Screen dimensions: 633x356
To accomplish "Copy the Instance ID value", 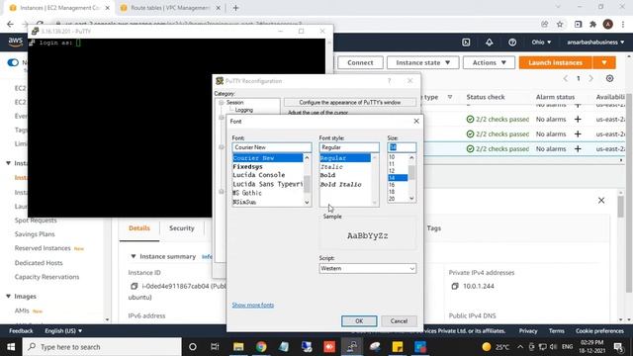I will tap(135, 286).
